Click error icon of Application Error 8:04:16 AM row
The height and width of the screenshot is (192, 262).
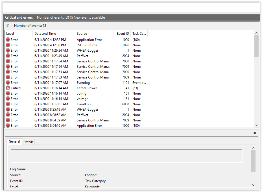point(8,125)
